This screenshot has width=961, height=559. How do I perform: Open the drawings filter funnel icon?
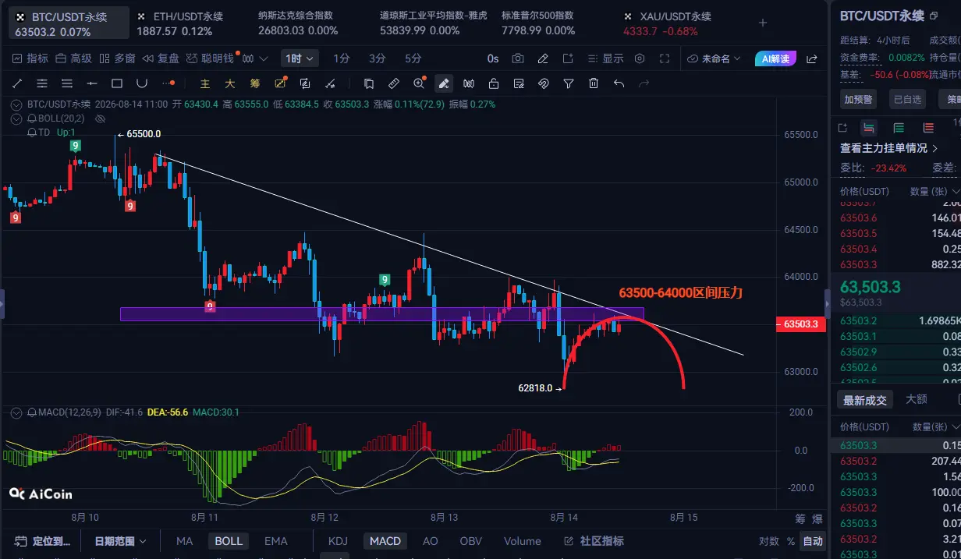tap(569, 83)
